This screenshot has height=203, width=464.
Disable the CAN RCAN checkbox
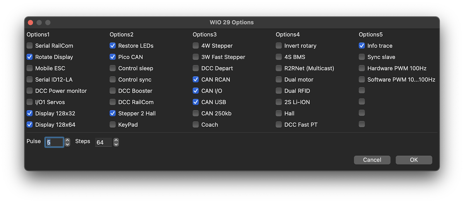196,80
